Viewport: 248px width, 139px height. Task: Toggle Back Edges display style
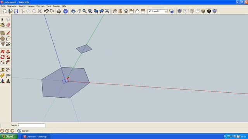185,11
